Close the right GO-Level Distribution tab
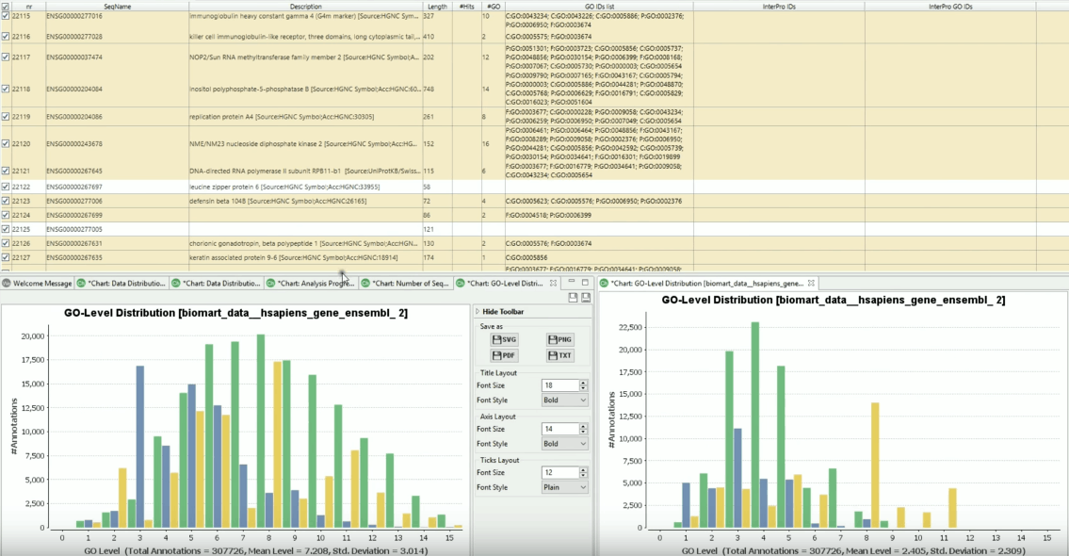 click(x=811, y=283)
